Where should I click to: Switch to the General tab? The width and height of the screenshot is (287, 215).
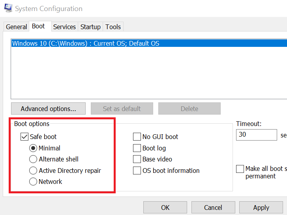coord(16,27)
